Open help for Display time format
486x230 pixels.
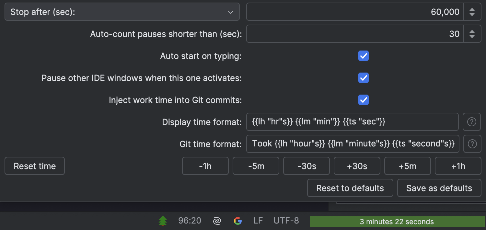tap(471, 122)
